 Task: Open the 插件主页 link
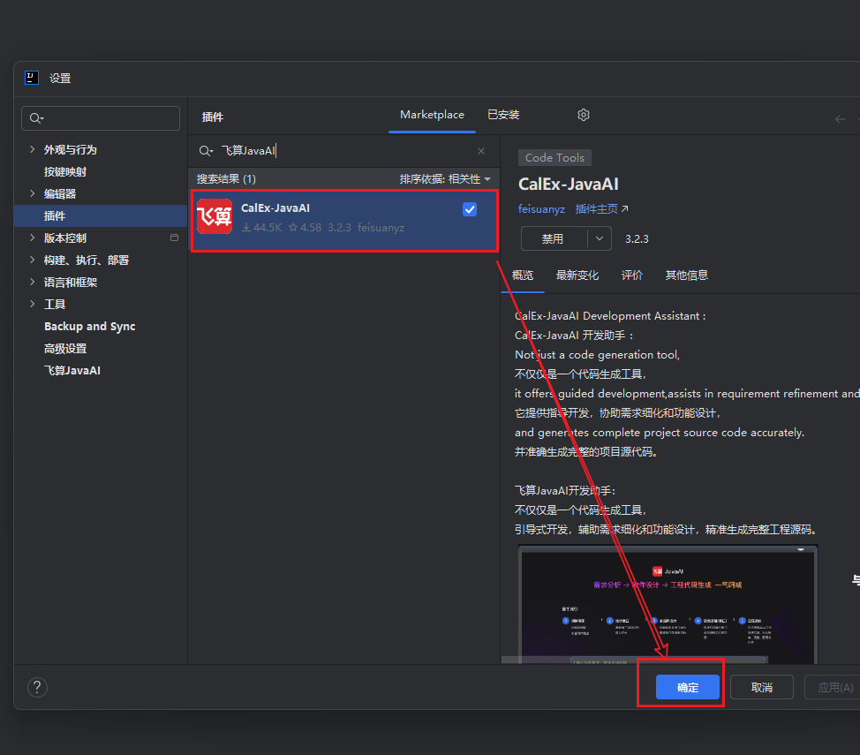[601, 209]
